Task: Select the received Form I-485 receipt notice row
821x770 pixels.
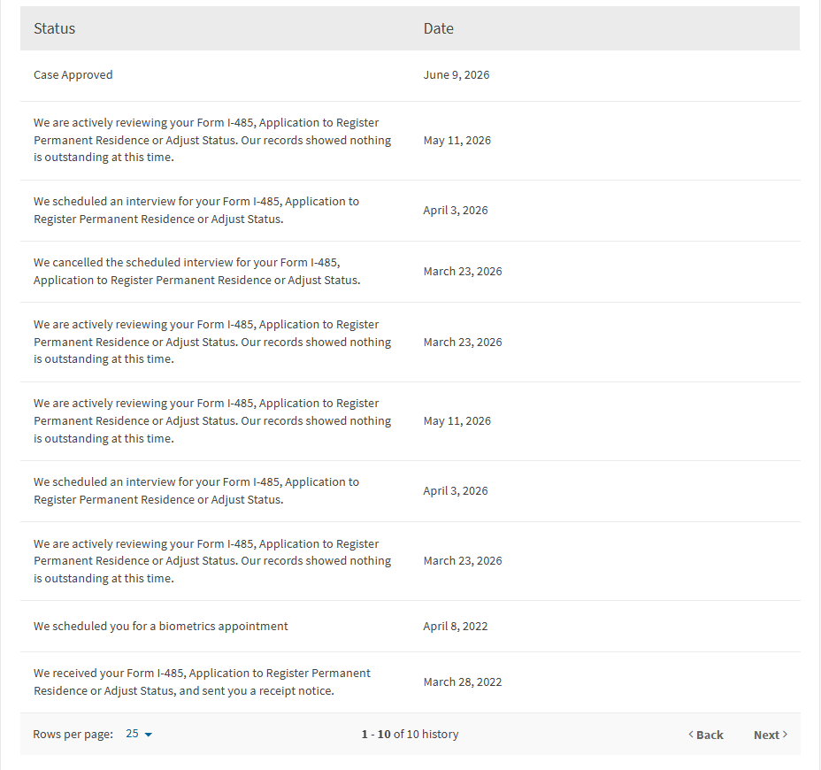Action: (x=410, y=682)
